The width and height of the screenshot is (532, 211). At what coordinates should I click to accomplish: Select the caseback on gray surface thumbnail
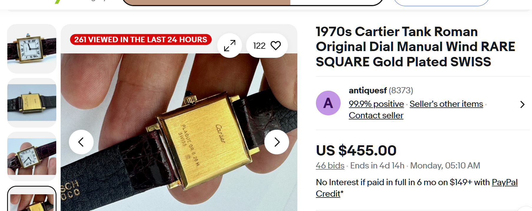(32, 103)
